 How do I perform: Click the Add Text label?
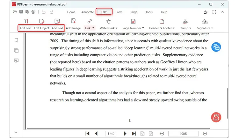57,28
